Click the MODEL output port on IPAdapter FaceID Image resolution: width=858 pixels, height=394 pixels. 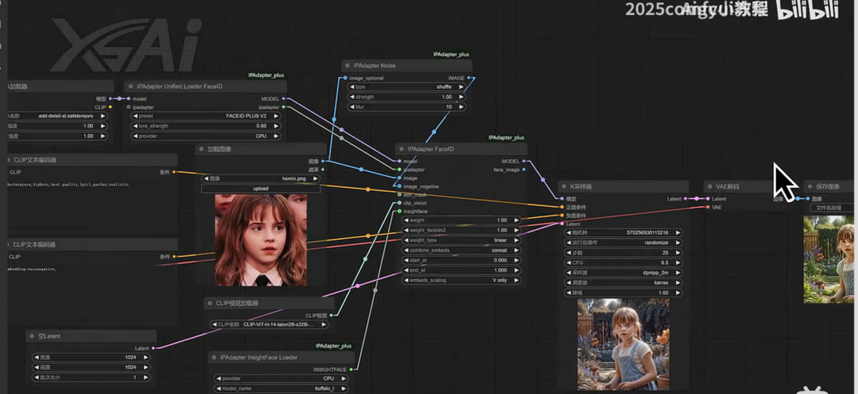[525, 161]
